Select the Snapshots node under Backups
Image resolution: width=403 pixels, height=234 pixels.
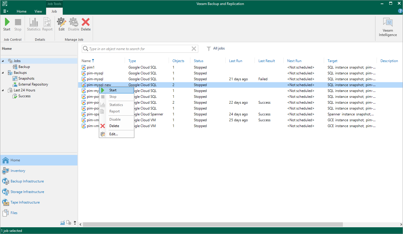26,78
